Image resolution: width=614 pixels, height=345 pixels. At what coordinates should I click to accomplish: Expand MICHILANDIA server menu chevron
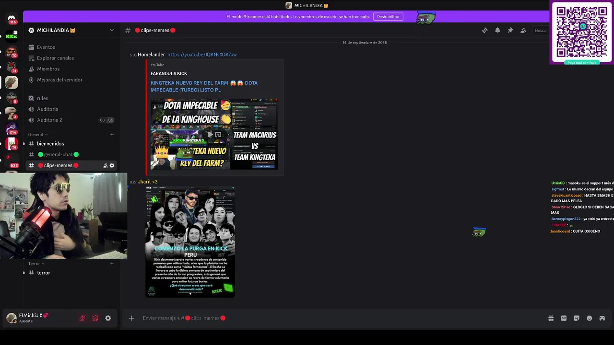point(112,30)
